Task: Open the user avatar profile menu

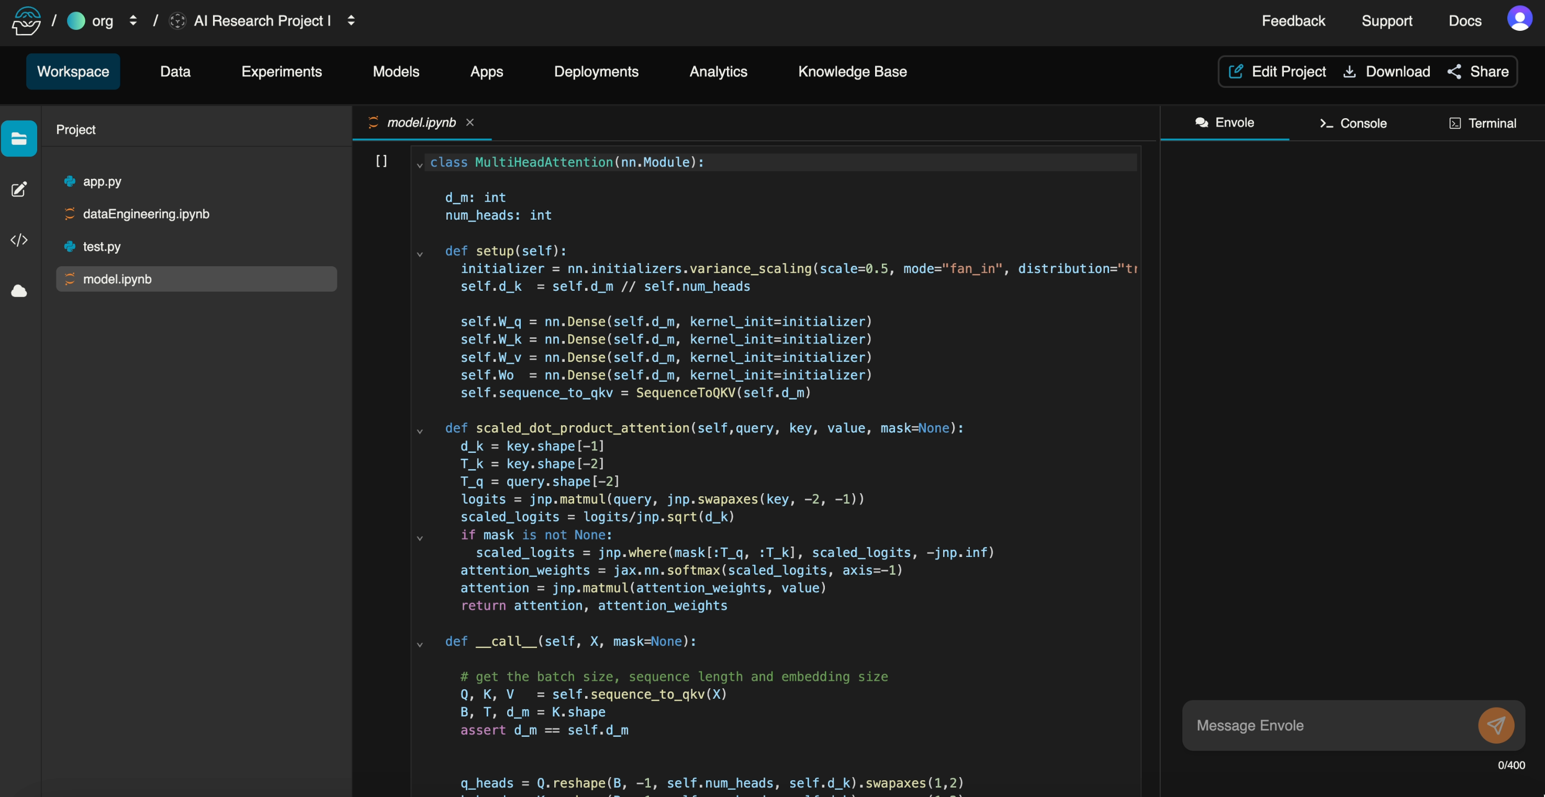Action: click(1519, 19)
